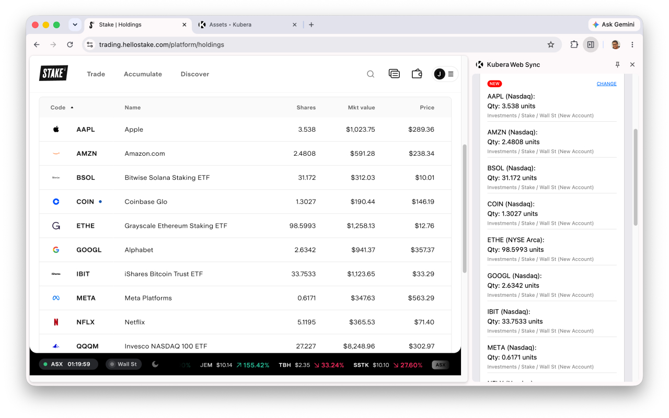This screenshot has height=418, width=669.
Task: Click the Apple logo in the AAPL row
Action: (x=56, y=129)
